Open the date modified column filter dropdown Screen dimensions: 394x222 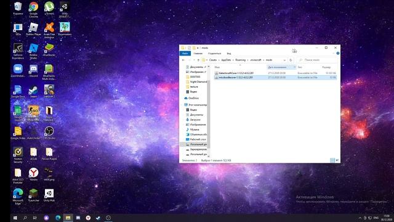coord(294,67)
